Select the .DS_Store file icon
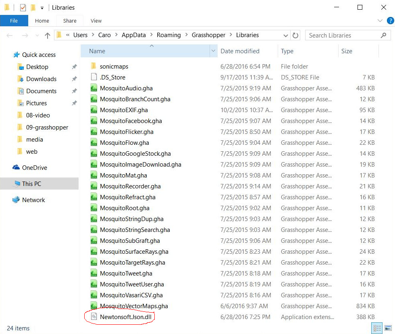395x334 pixels. 94,77
